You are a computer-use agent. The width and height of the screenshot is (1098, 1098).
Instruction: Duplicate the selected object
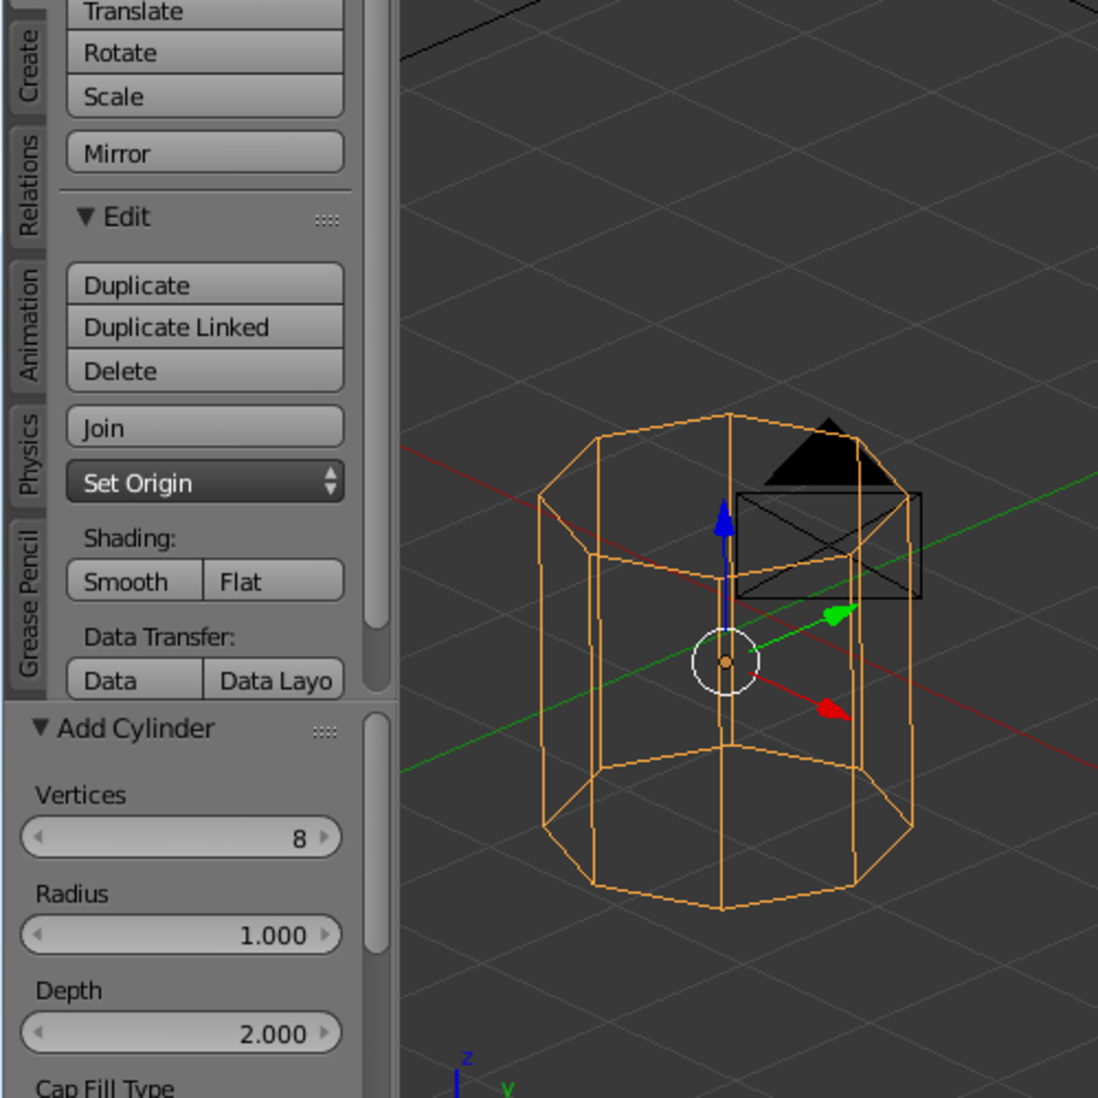(204, 285)
